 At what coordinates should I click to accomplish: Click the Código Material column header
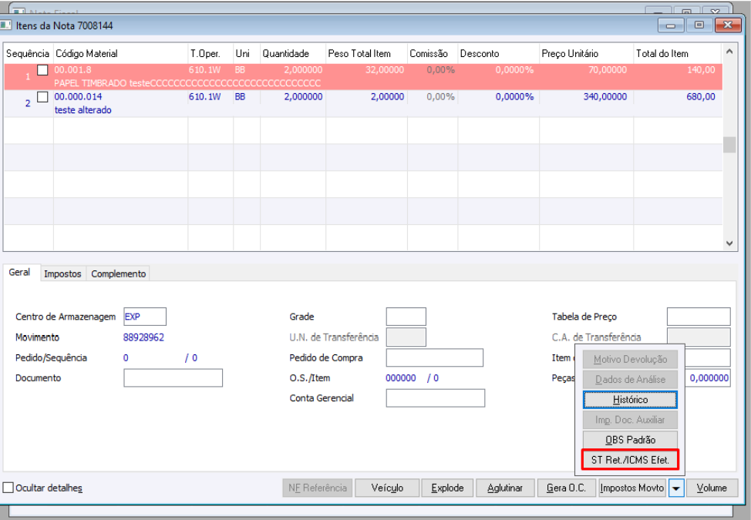pyautogui.click(x=120, y=54)
